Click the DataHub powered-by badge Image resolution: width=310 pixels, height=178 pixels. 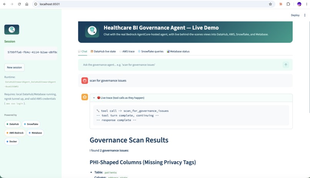[x=12, y=124]
